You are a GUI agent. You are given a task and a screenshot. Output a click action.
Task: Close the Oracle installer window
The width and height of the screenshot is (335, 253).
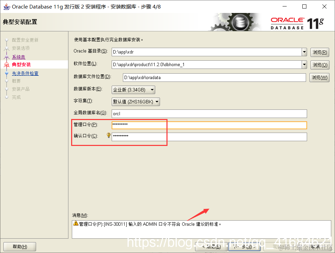coord(324,6)
